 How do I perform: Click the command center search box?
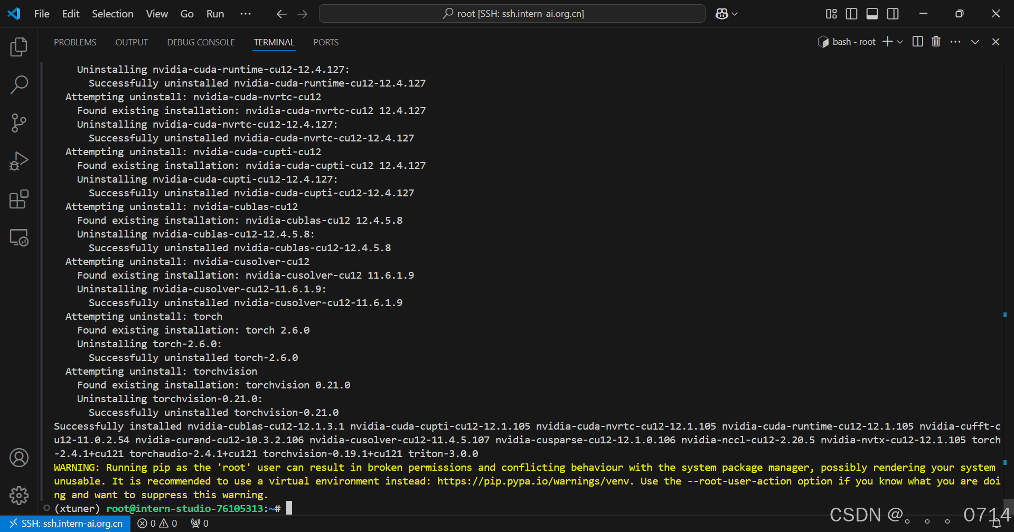click(x=512, y=14)
